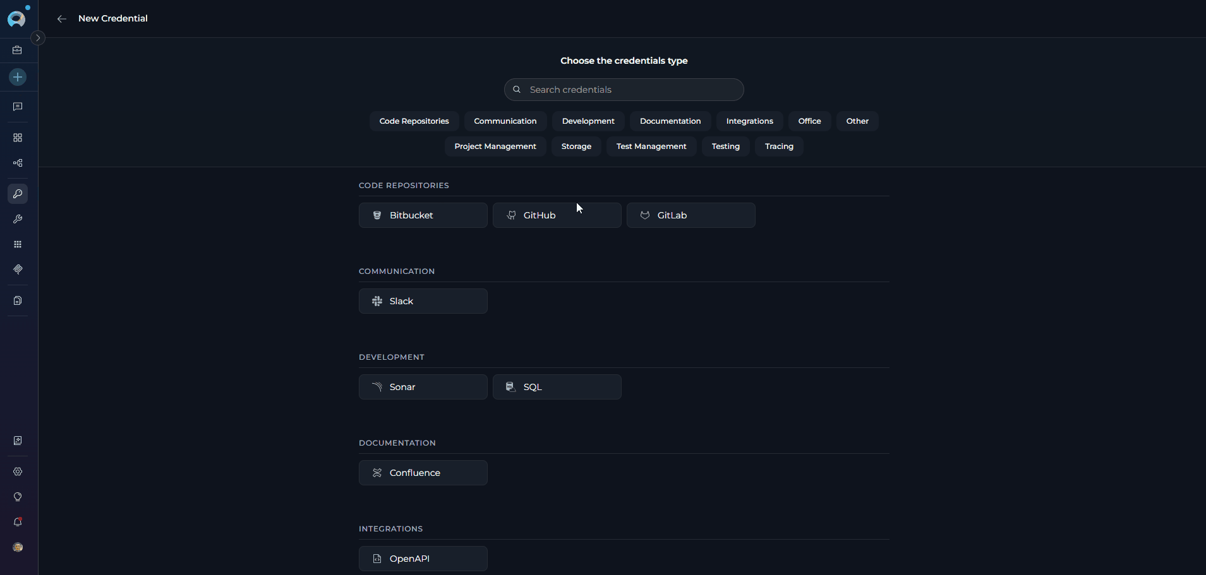Click the DOCUMENTATION section heading
1206x575 pixels.
point(397,443)
